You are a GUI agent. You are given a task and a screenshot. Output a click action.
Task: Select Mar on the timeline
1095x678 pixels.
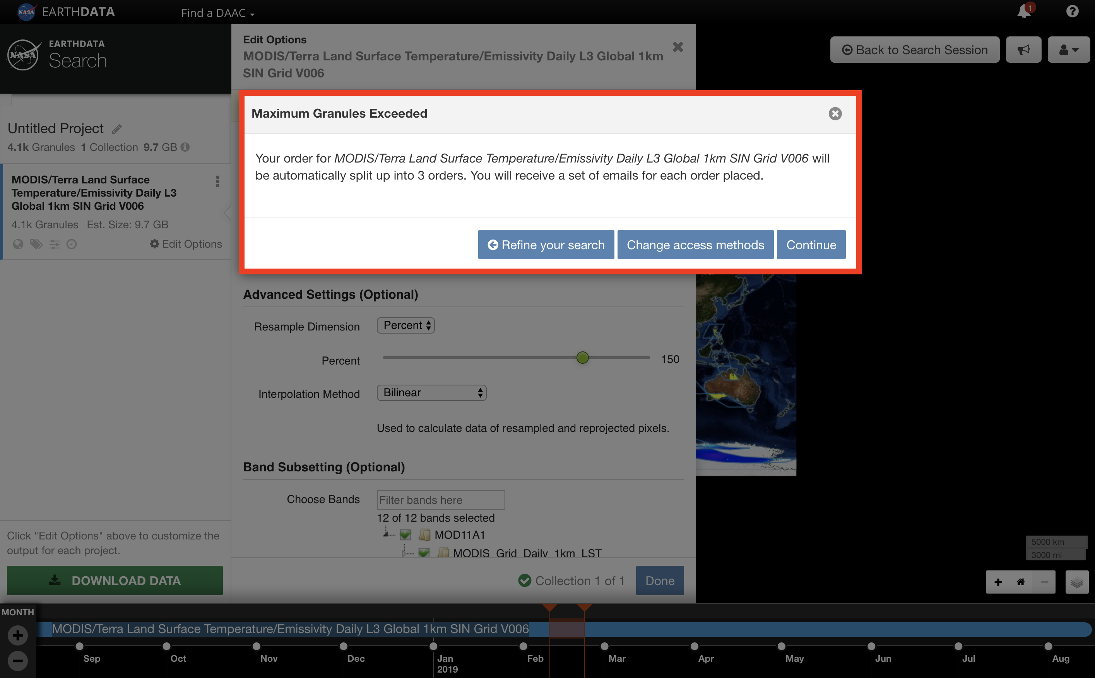click(x=617, y=658)
